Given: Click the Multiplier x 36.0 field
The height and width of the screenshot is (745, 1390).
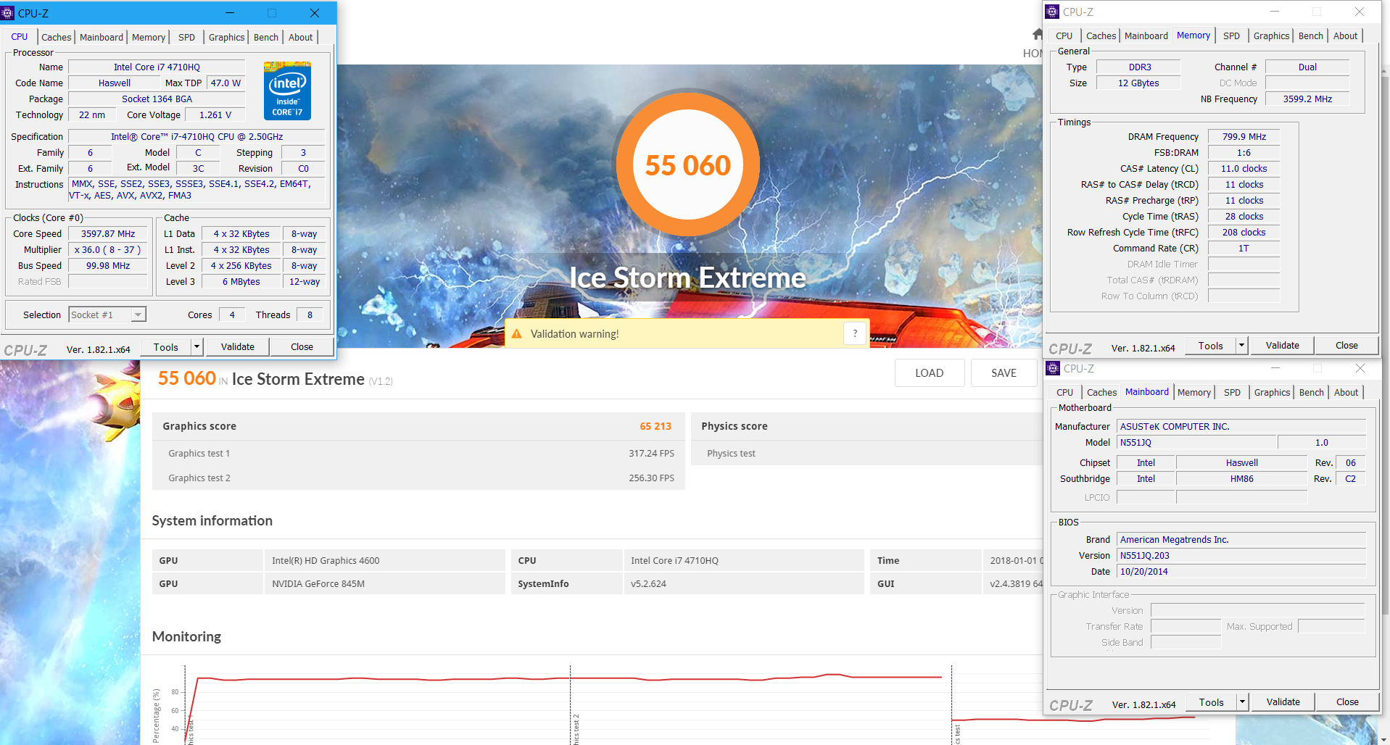Looking at the screenshot, I should coord(108,250).
